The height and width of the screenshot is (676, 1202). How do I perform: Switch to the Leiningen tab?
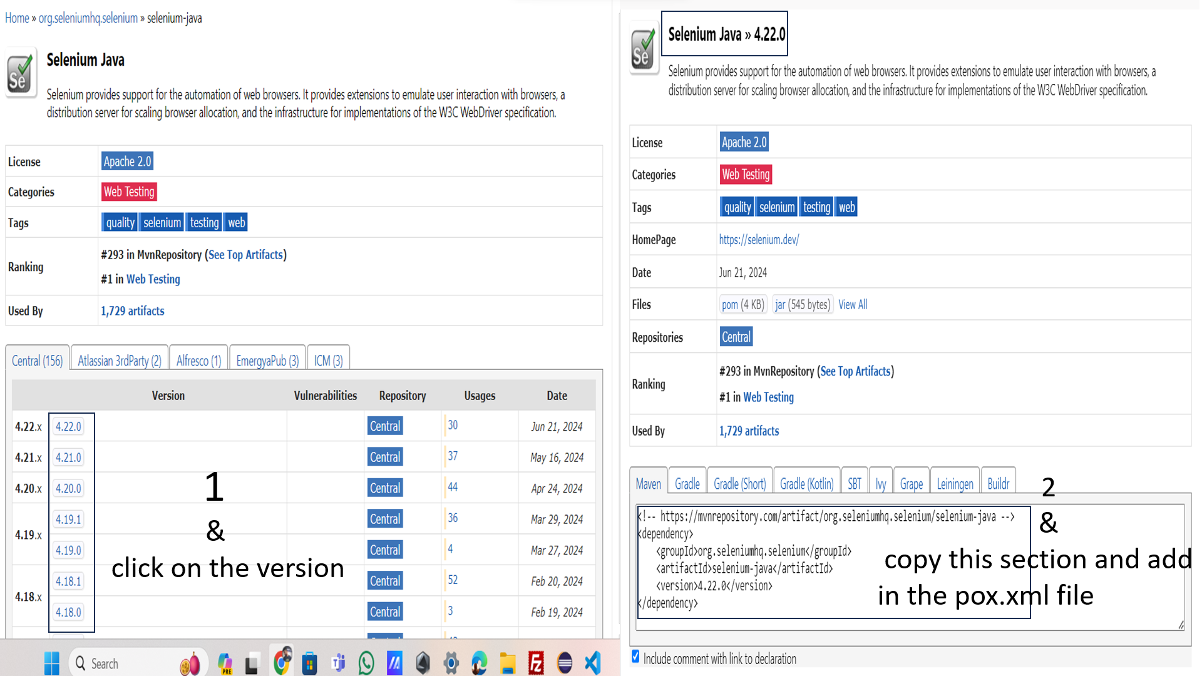pyautogui.click(x=955, y=483)
